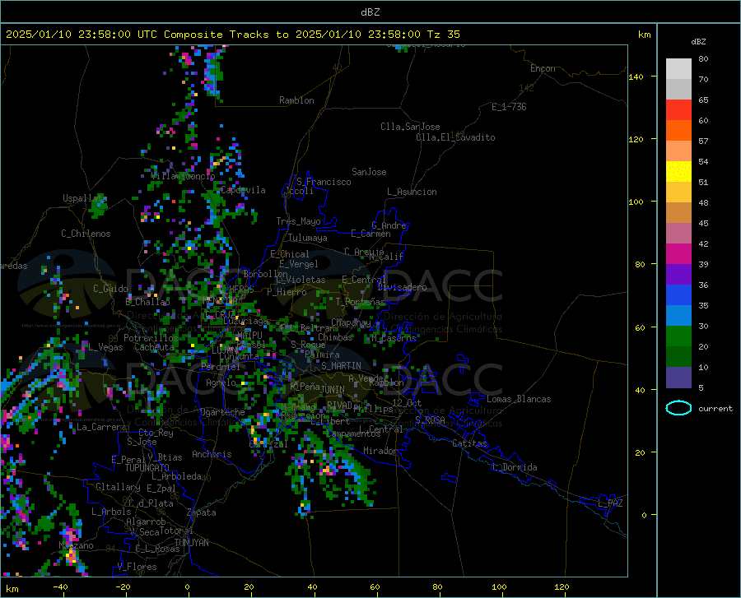
Task: Click the Divisadero map label
Action: click(x=402, y=287)
